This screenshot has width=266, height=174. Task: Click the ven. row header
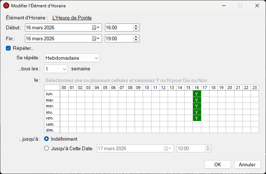[x=52, y=118]
